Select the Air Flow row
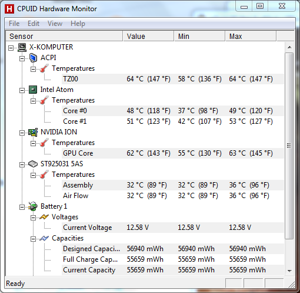The image size is (300, 293). coord(173,196)
